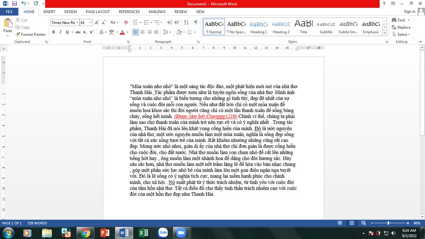Apply red font color

122,32
